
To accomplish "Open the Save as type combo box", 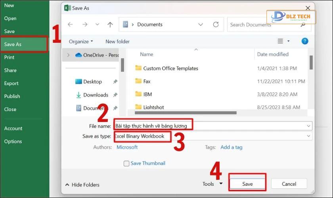I will coord(213,136).
